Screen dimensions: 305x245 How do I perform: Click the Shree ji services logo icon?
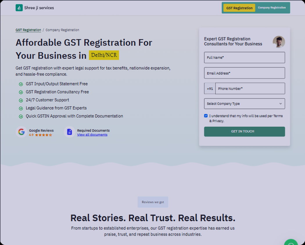[19, 8]
